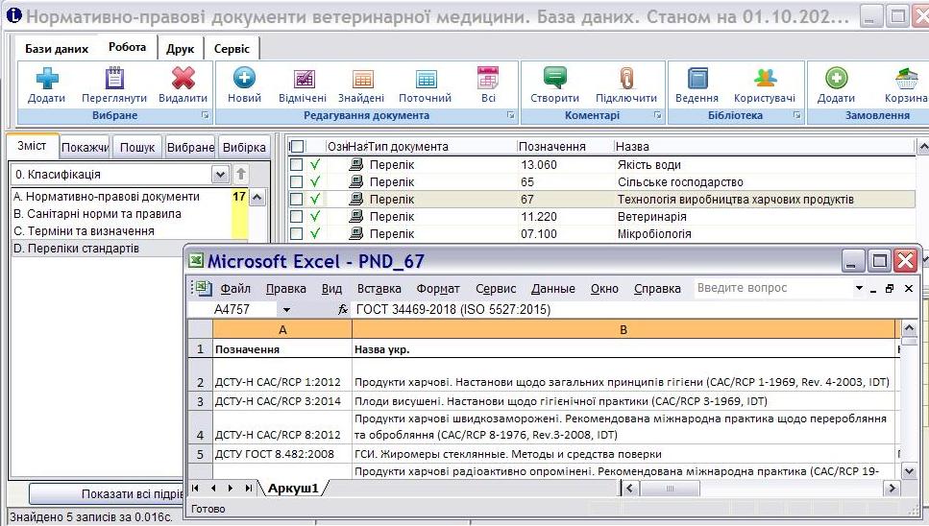Click the red Видалити icon
The image size is (929, 526).
[x=183, y=79]
